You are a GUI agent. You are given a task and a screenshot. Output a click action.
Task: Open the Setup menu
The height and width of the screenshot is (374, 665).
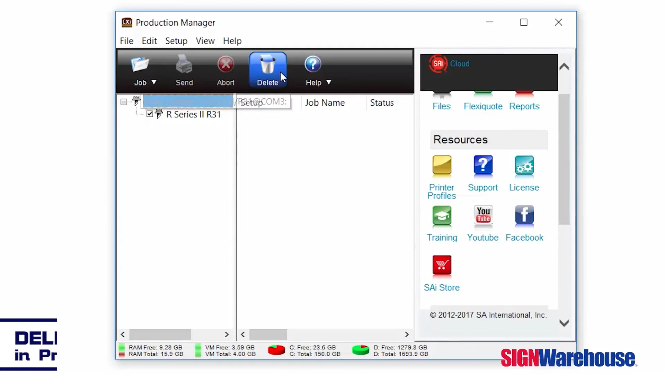(176, 41)
